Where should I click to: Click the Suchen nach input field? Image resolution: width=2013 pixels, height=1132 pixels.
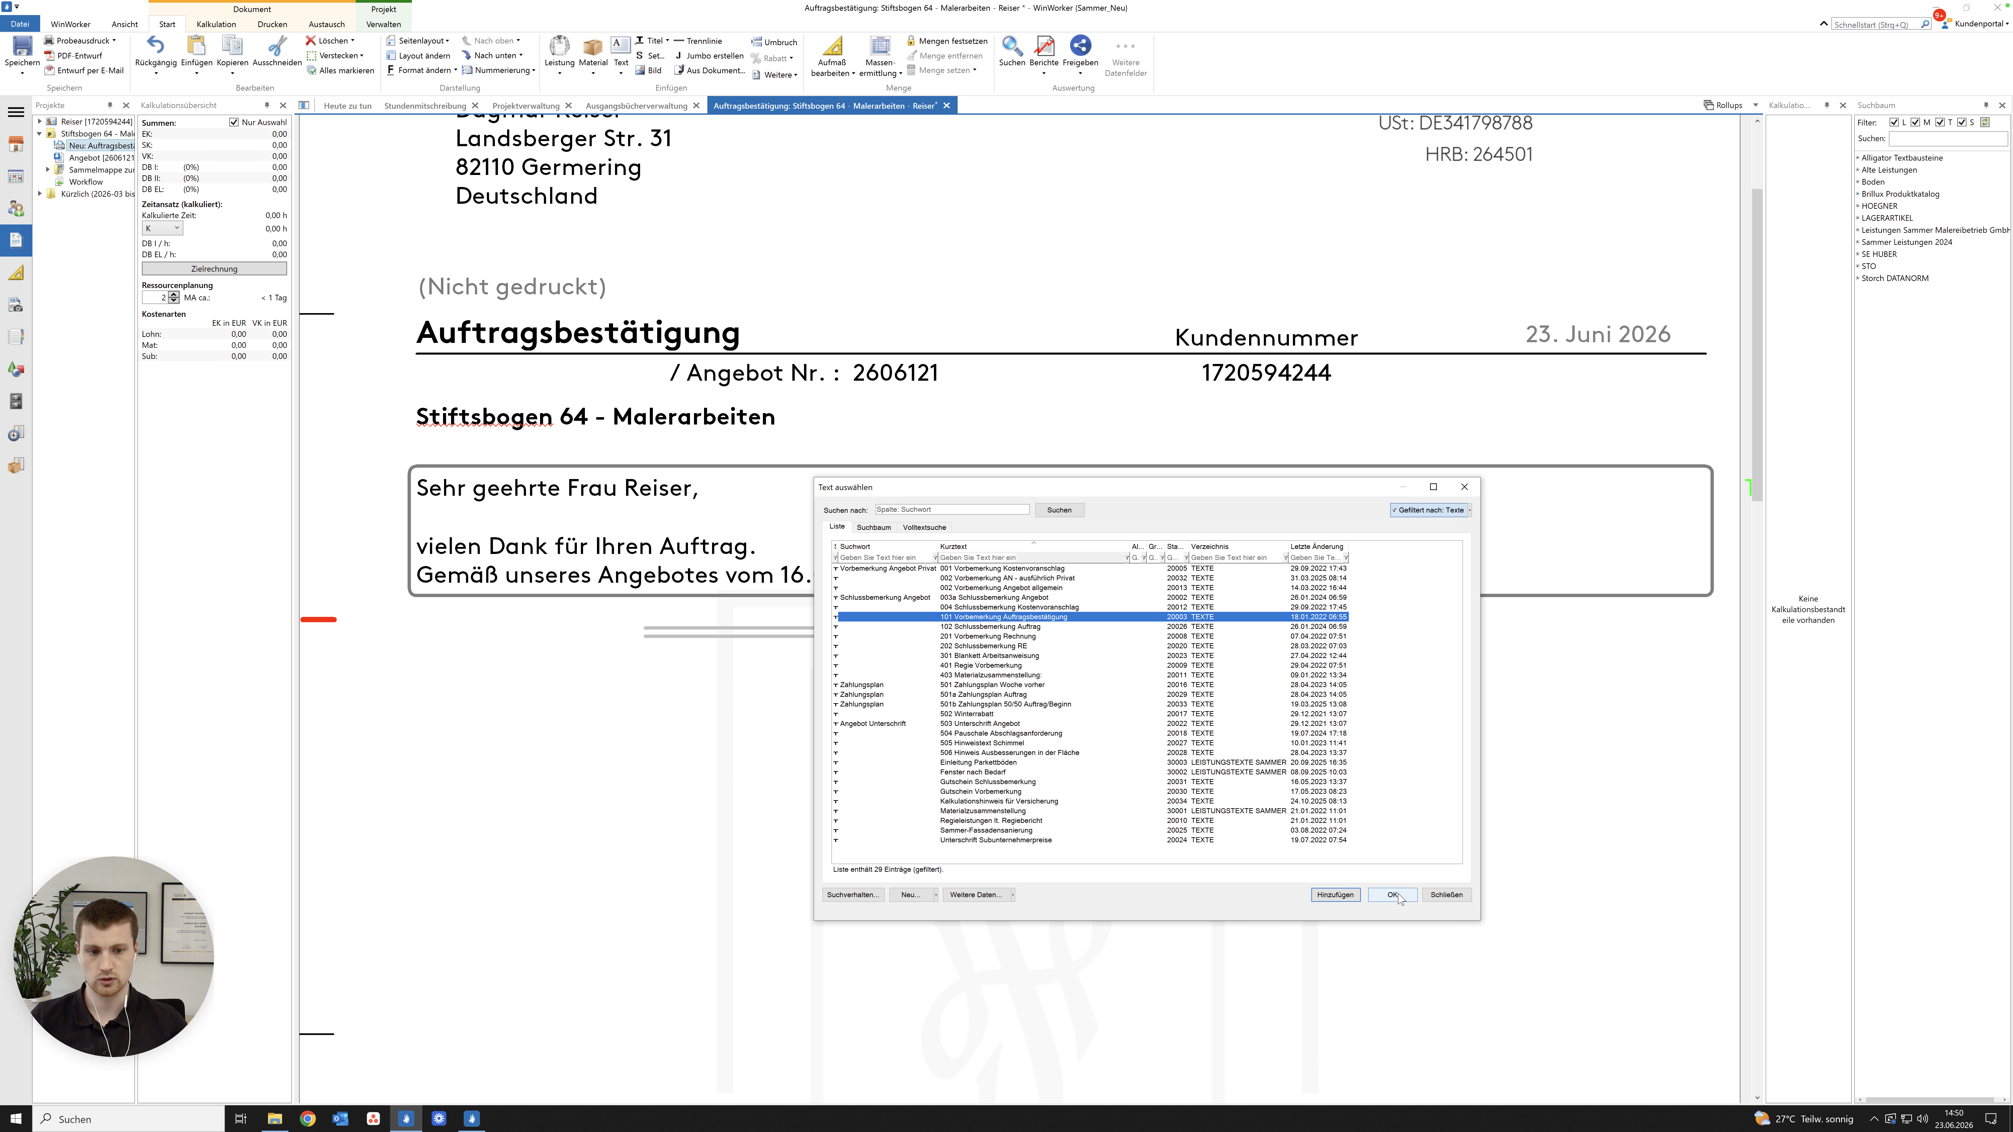coord(952,509)
